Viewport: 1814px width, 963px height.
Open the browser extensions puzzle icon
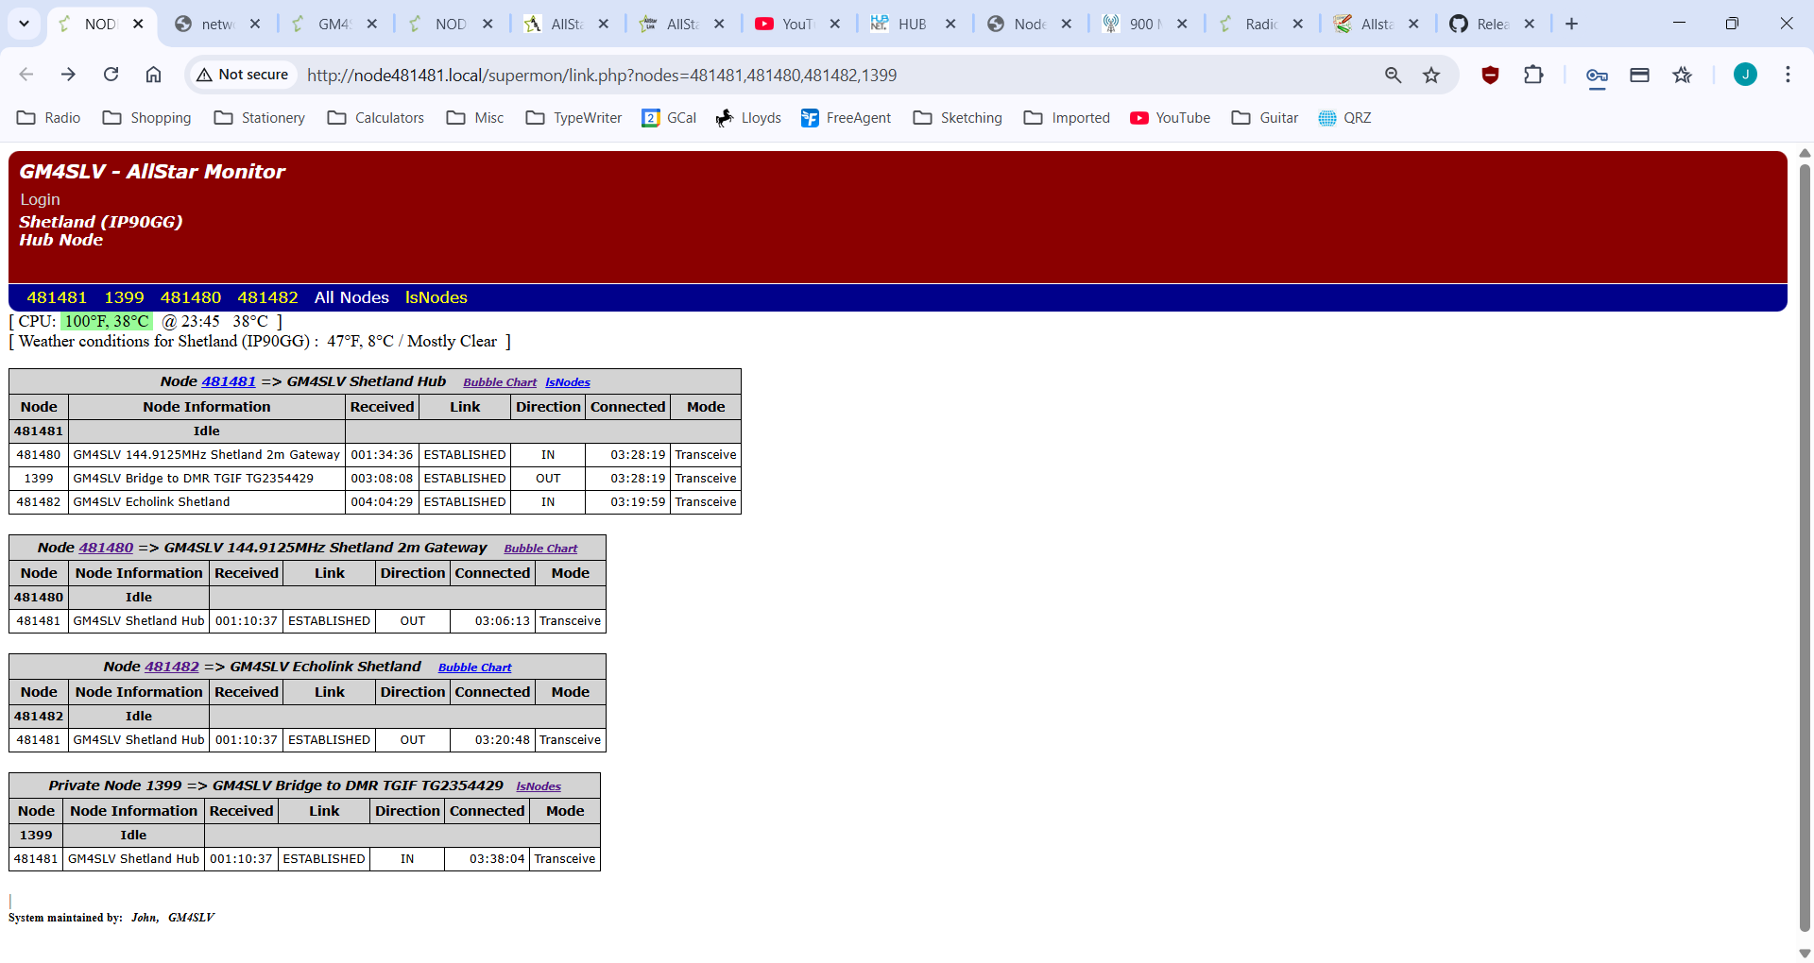tap(1533, 75)
